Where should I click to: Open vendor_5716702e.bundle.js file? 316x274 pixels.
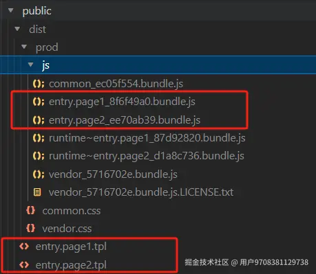[113, 174]
